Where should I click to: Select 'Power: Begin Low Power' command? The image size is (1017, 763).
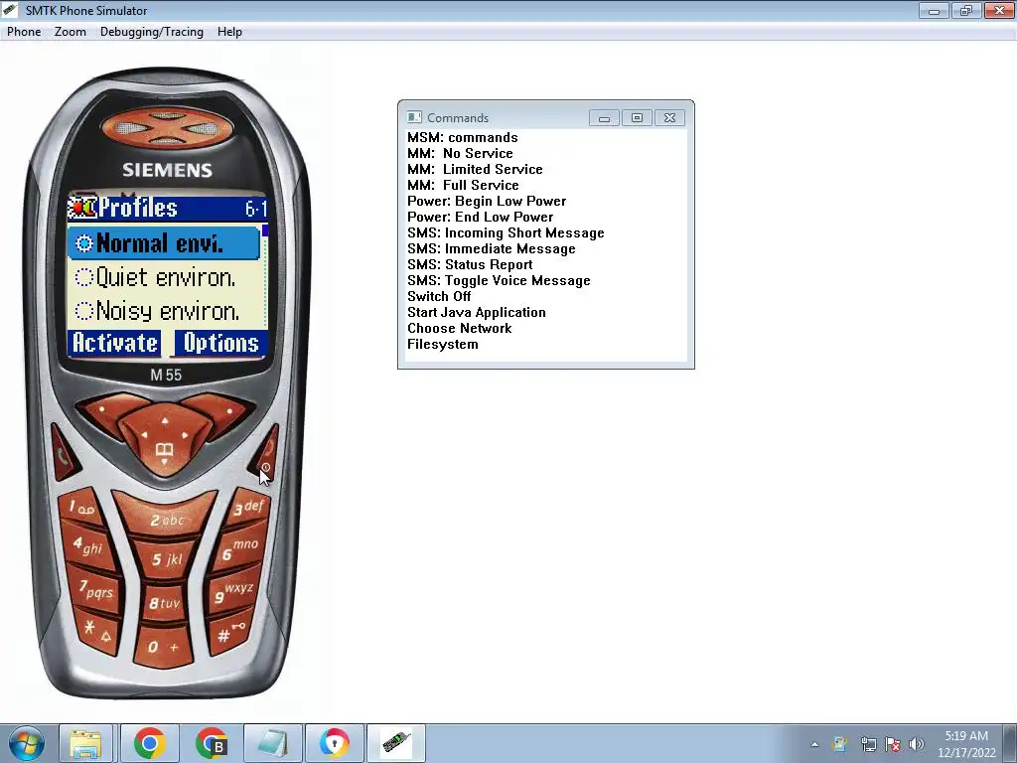(487, 201)
